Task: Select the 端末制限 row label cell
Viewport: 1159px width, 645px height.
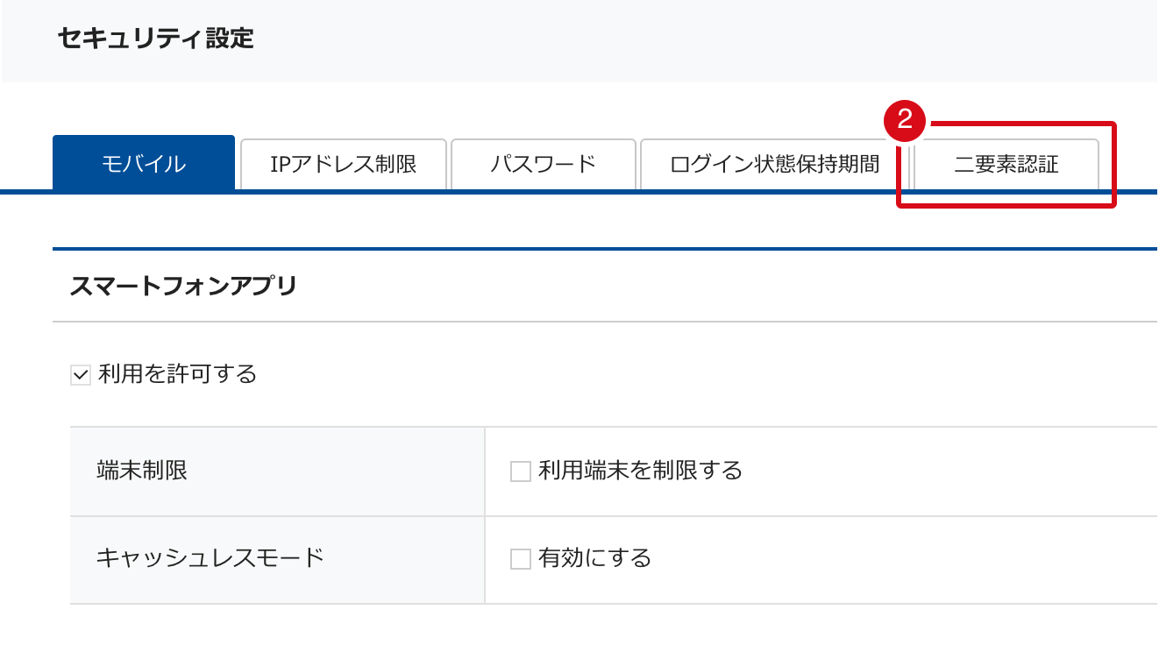Action: [x=277, y=471]
